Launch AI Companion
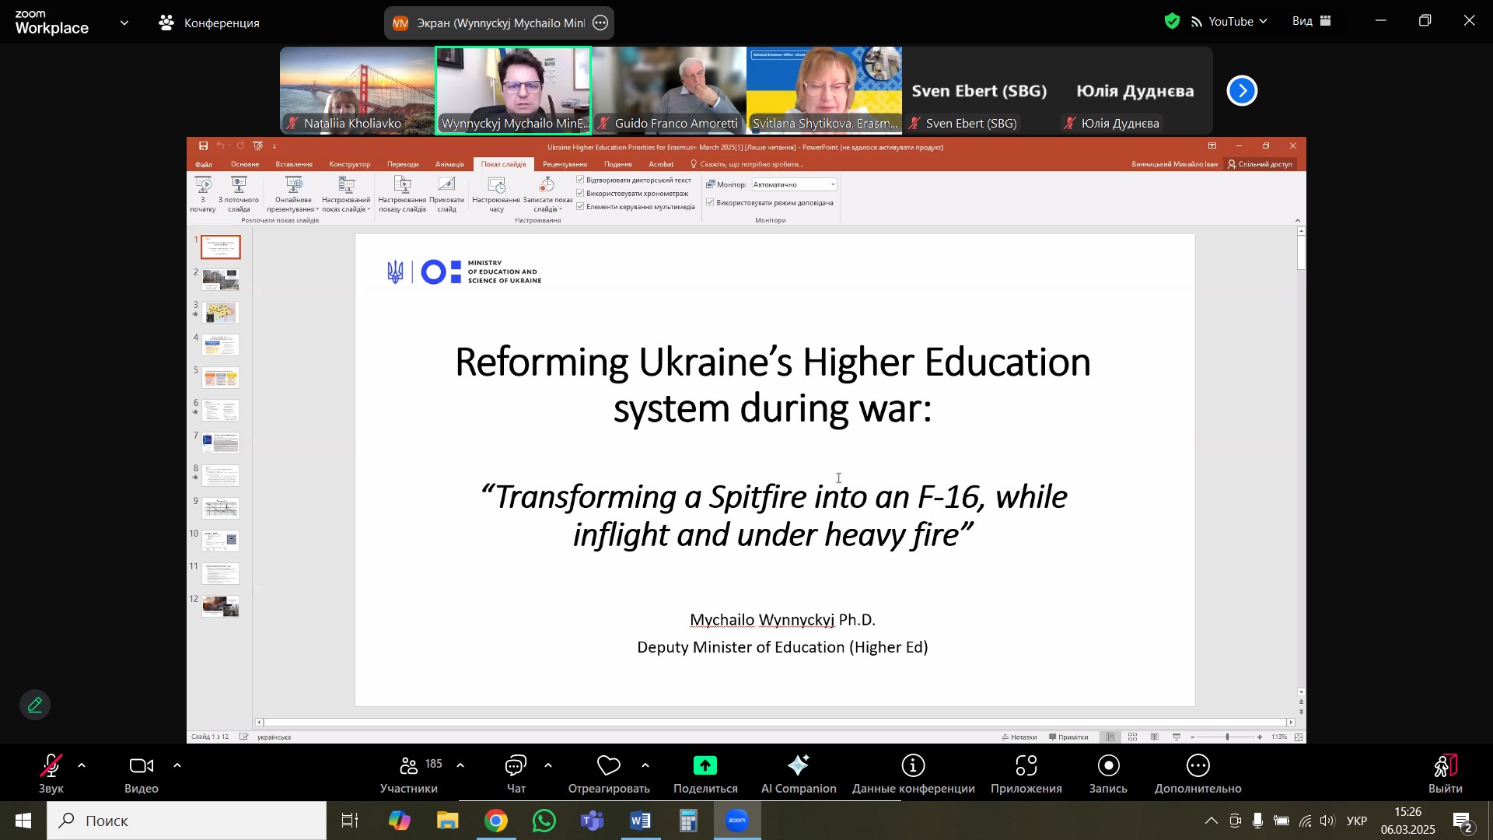This screenshot has width=1493, height=840. tap(799, 767)
